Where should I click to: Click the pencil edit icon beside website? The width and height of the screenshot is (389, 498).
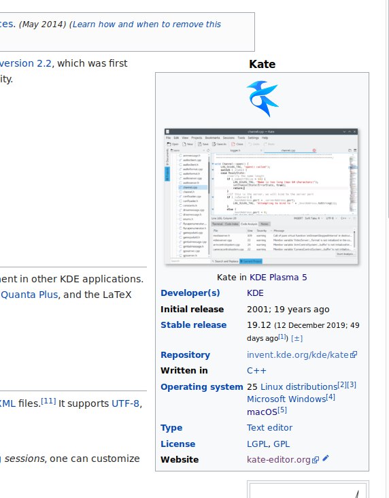pos(326,458)
